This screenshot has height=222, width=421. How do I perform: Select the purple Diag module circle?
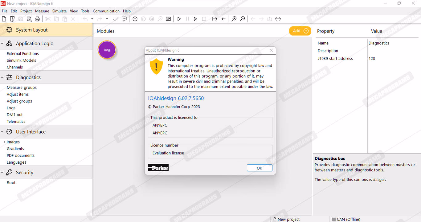click(107, 50)
